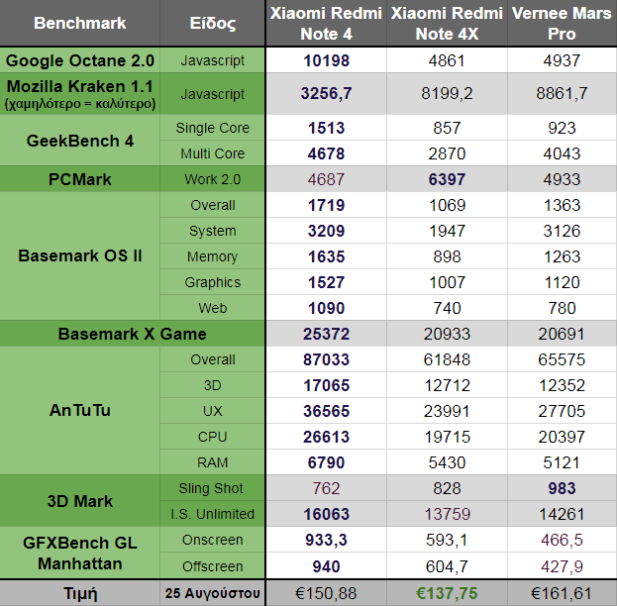Click the PCMark label
The width and height of the screenshot is (617, 606).
tap(80, 179)
